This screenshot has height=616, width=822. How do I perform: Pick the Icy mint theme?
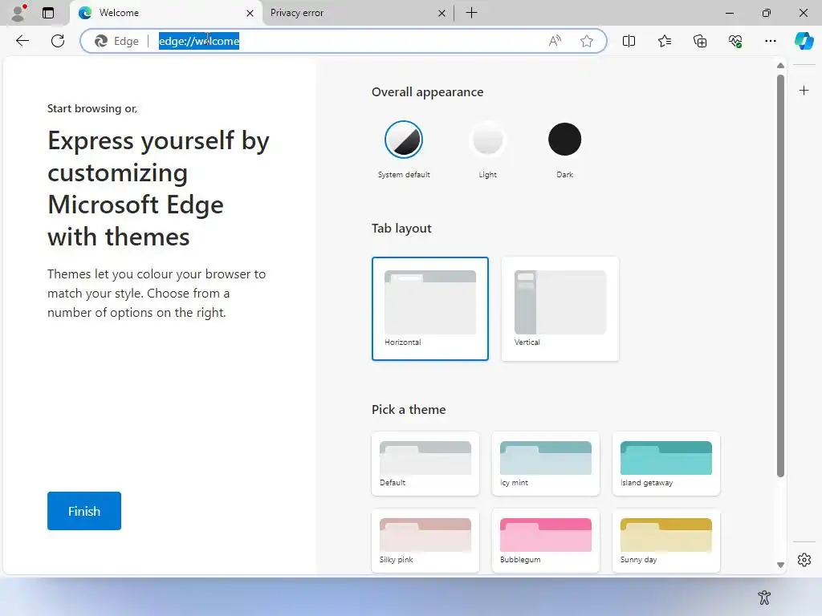(546, 464)
